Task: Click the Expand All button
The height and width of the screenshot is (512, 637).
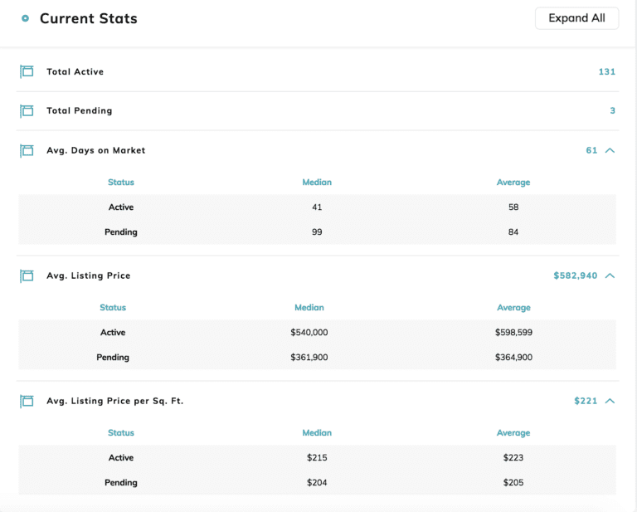Action: (x=576, y=18)
